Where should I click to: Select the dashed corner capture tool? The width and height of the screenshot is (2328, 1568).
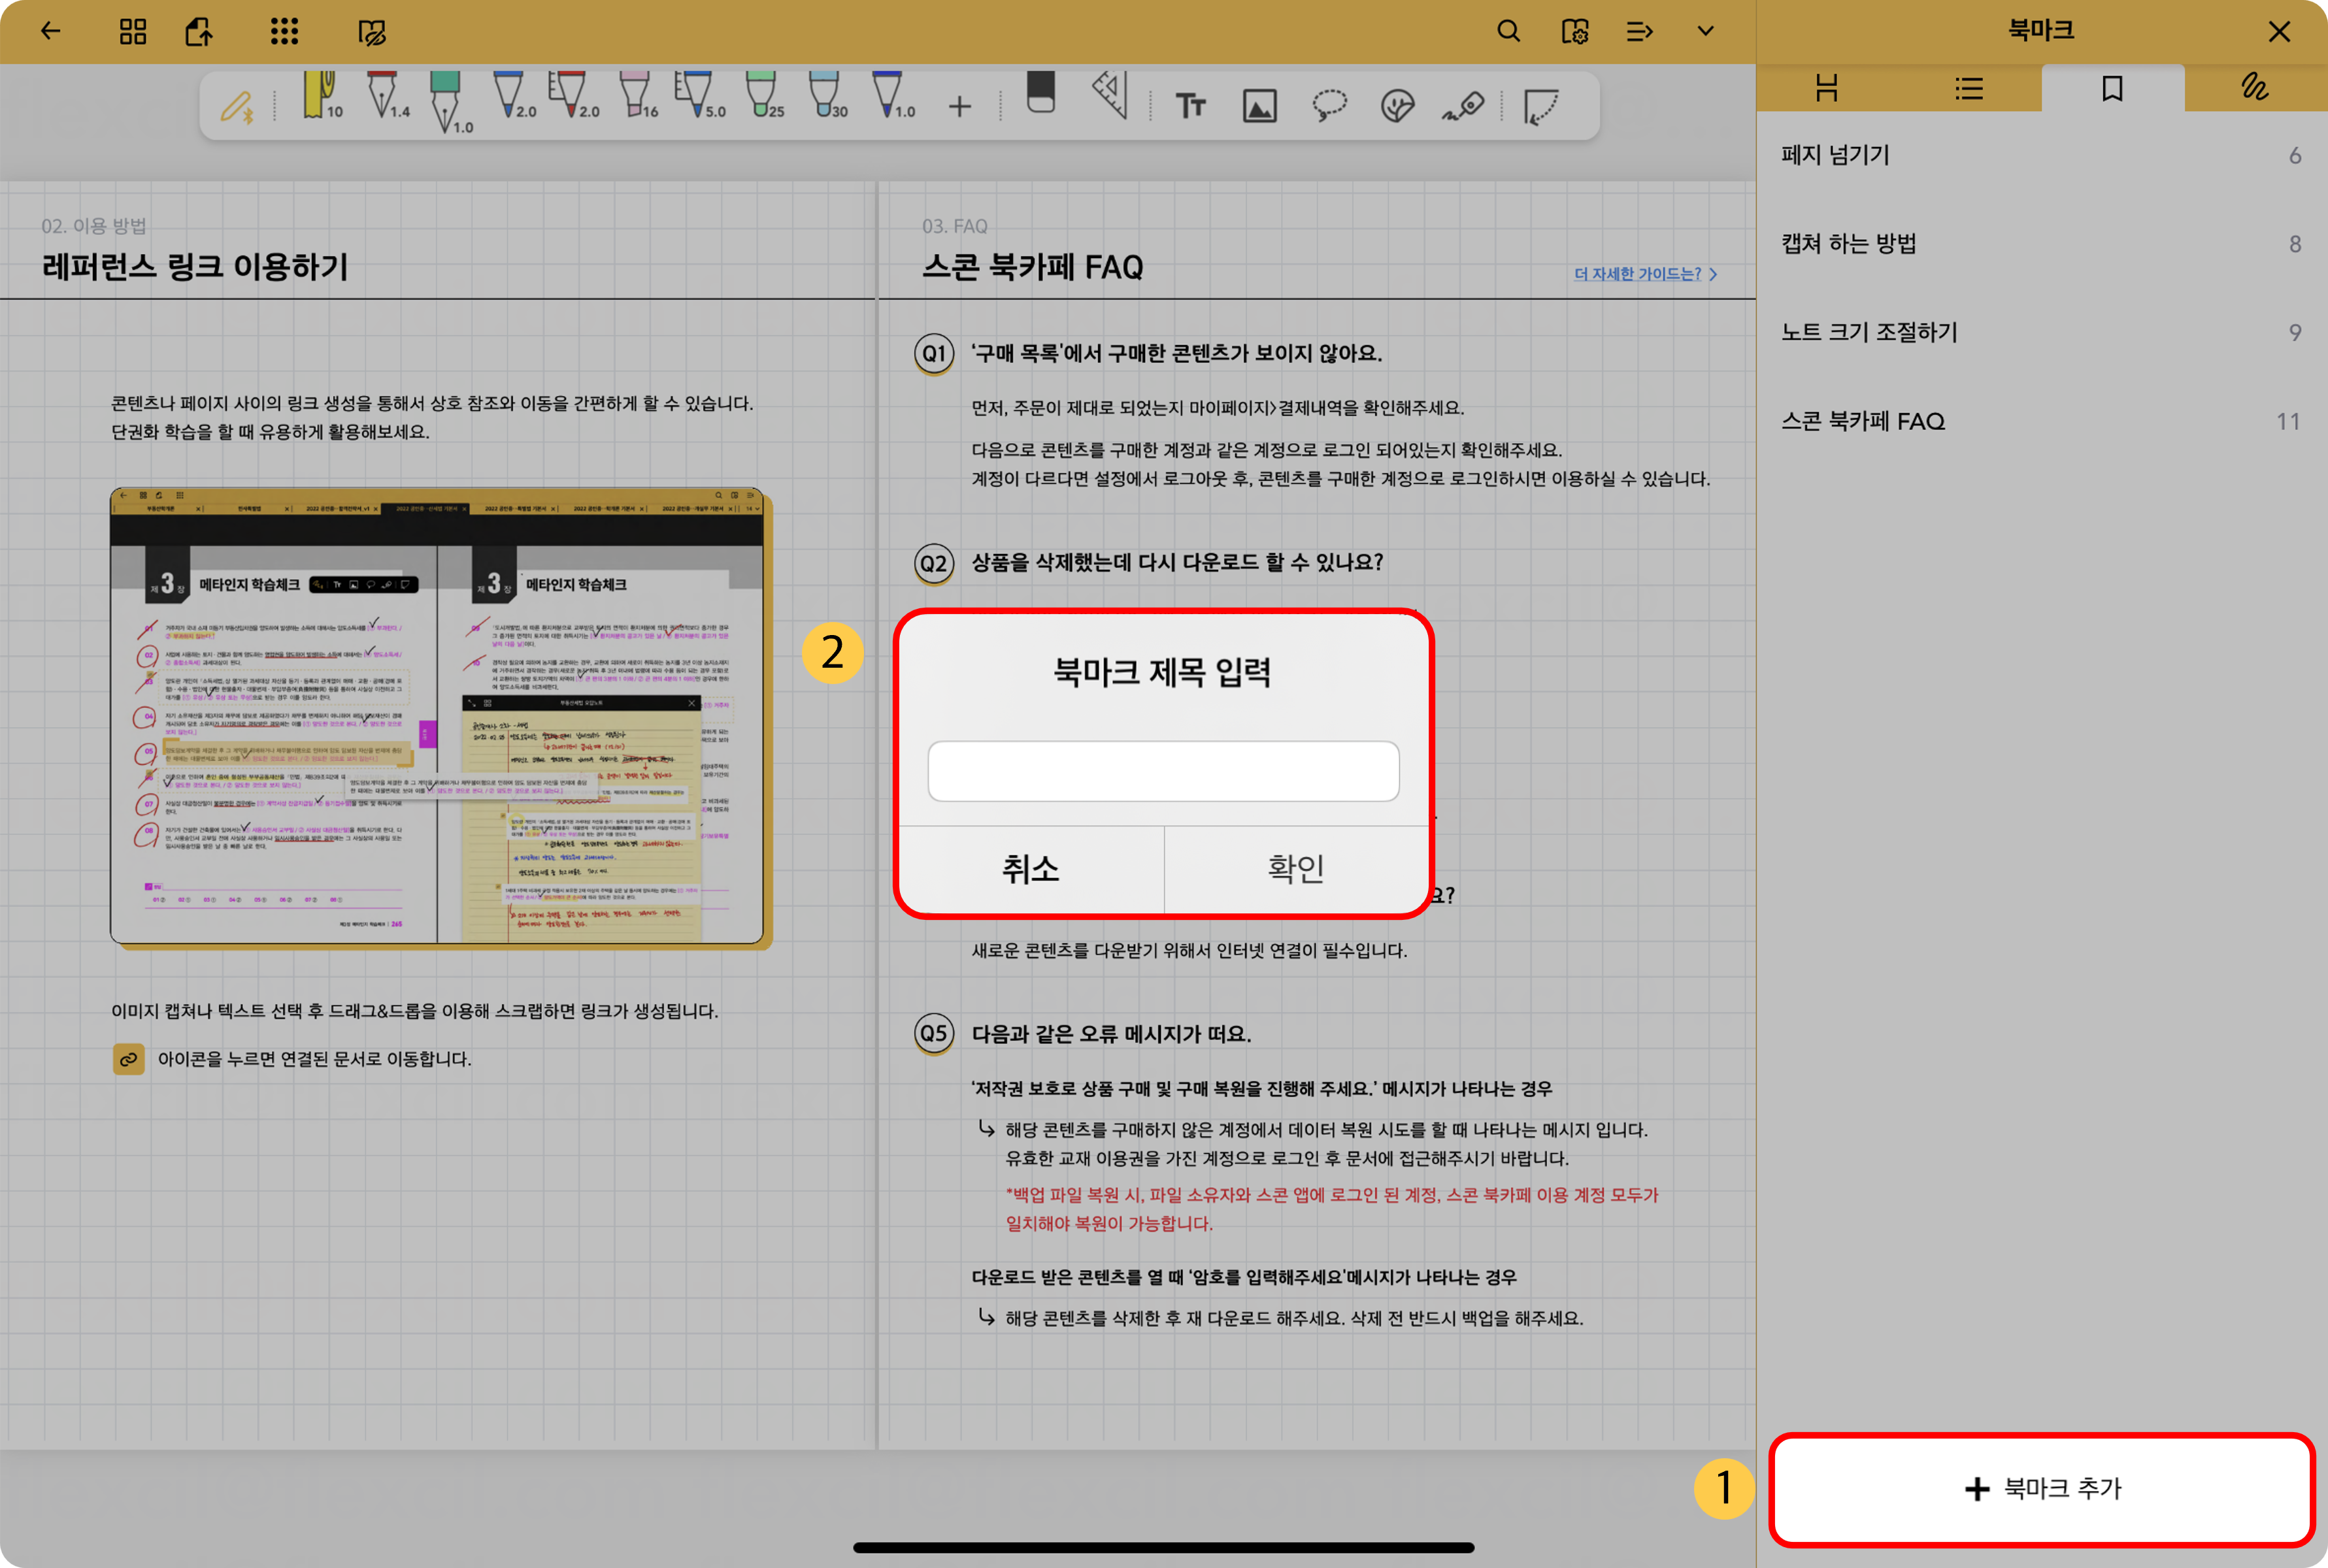[1542, 106]
